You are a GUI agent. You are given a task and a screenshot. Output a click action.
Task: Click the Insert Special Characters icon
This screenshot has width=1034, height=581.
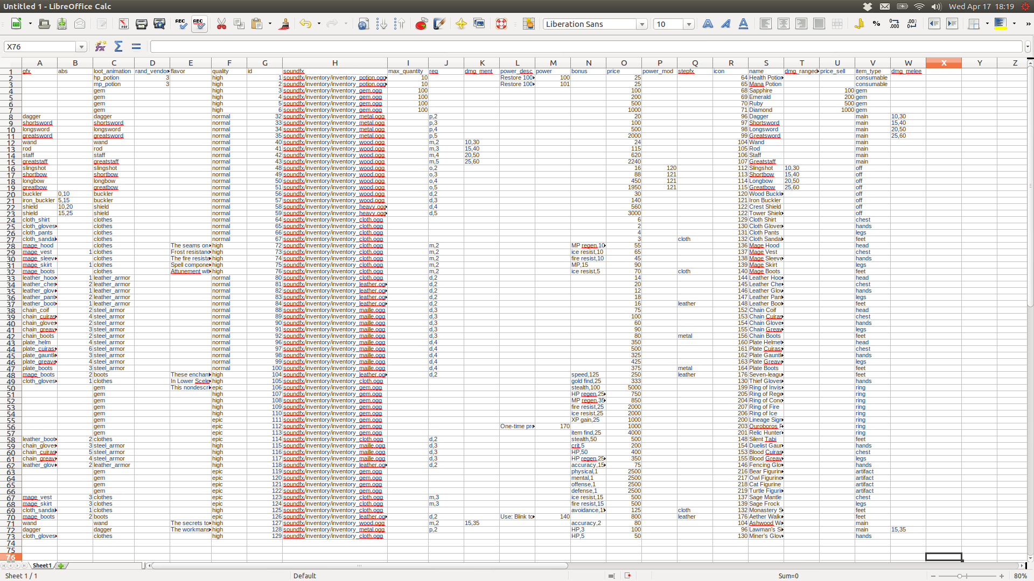pyautogui.click(x=462, y=25)
